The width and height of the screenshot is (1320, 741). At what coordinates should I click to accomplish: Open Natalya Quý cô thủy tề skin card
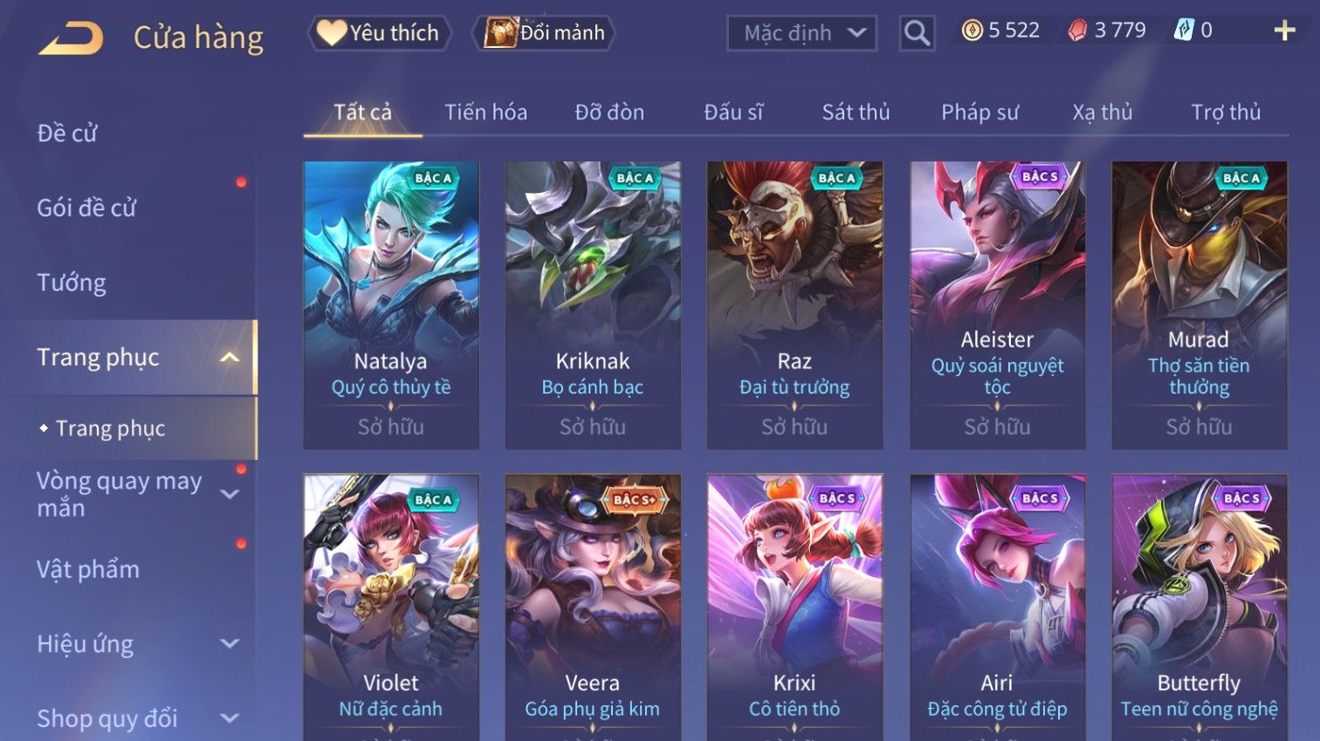pos(391,305)
